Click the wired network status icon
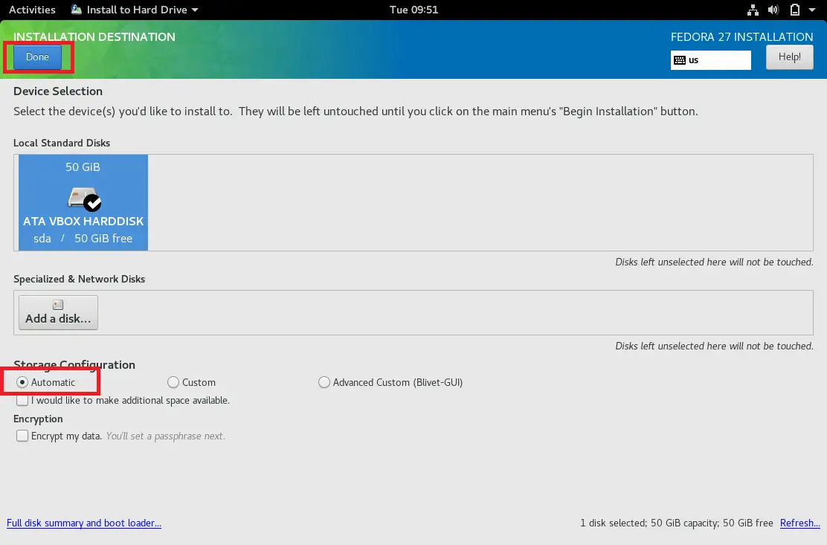 click(x=753, y=10)
